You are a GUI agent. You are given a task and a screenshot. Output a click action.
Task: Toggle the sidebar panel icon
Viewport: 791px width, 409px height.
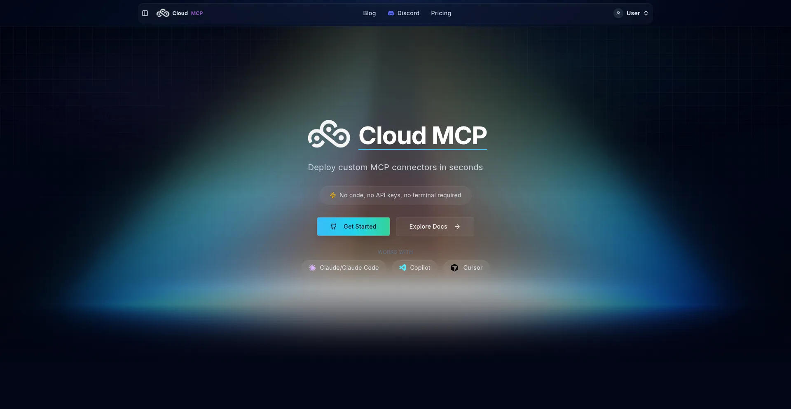145,13
